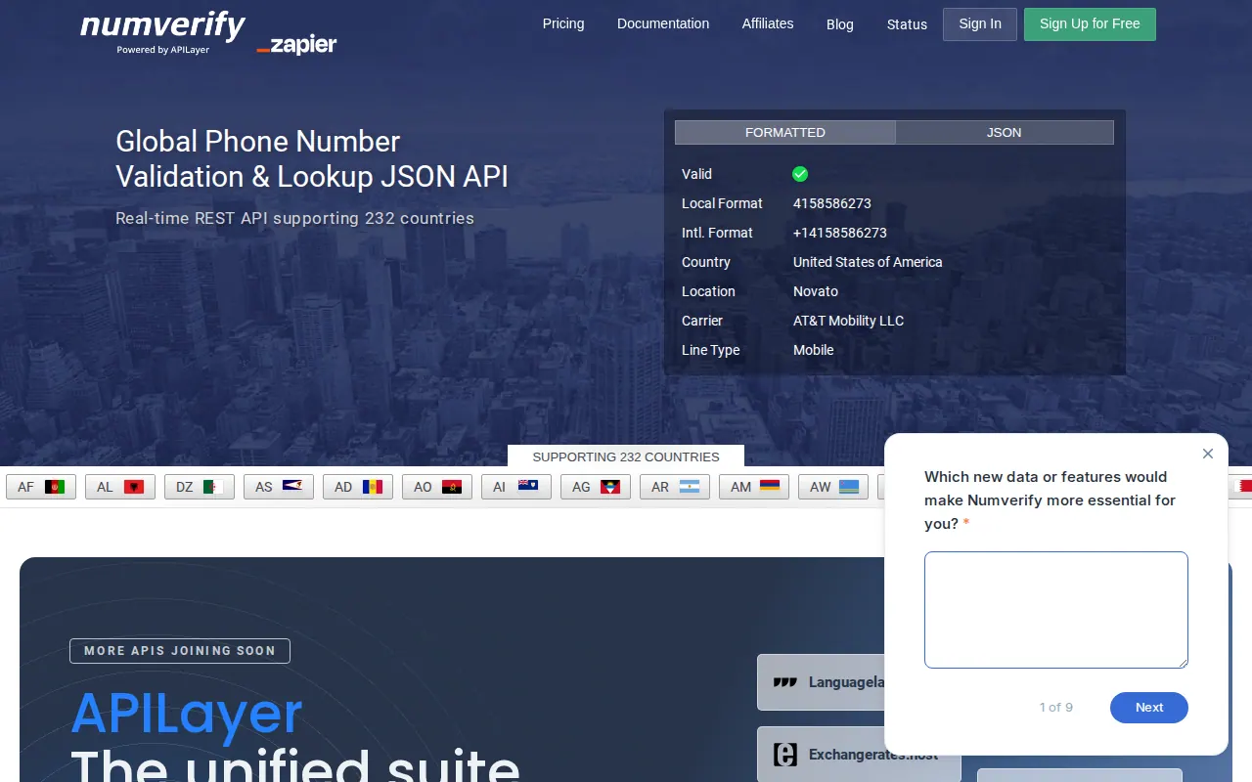Switch to the JSON tab

tap(1005, 132)
